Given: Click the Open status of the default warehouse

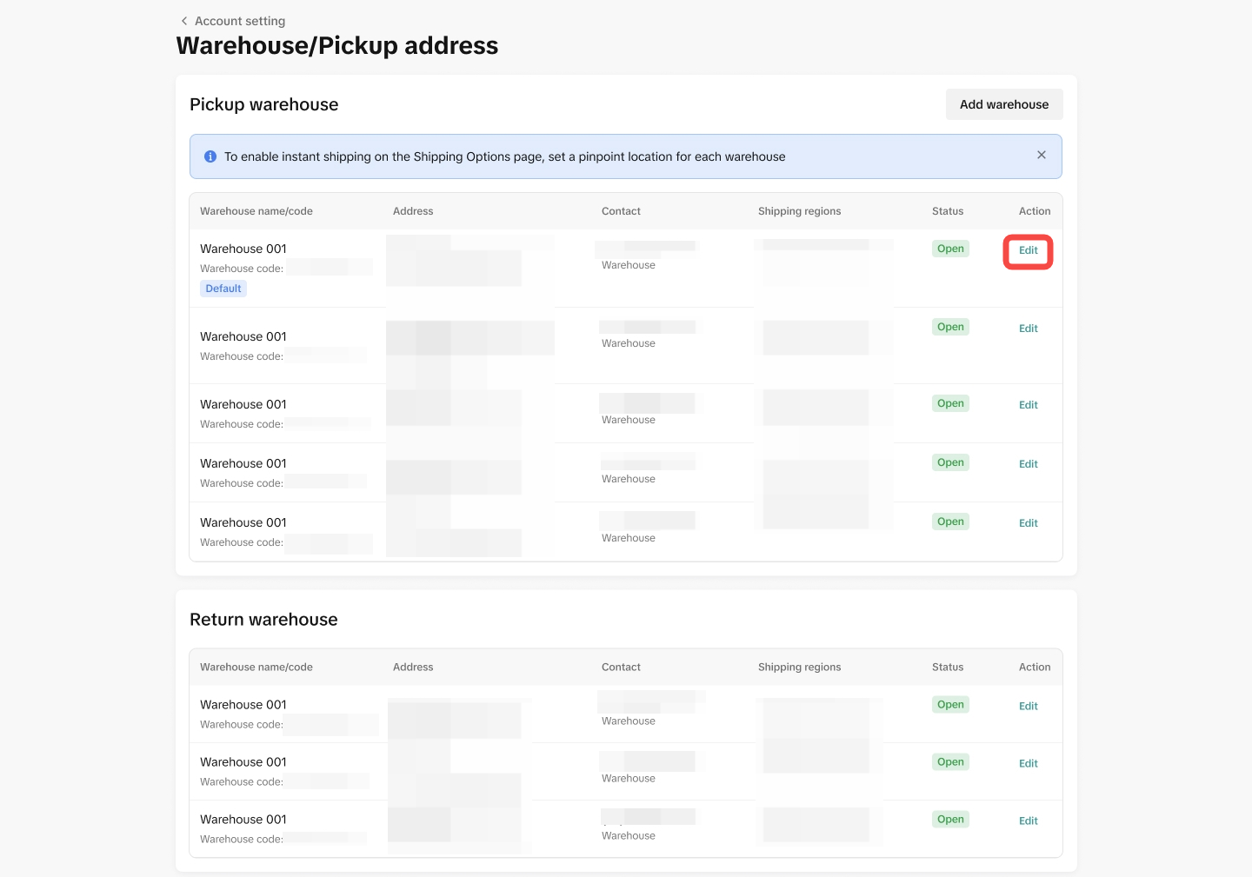Looking at the screenshot, I should pos(950,249).
